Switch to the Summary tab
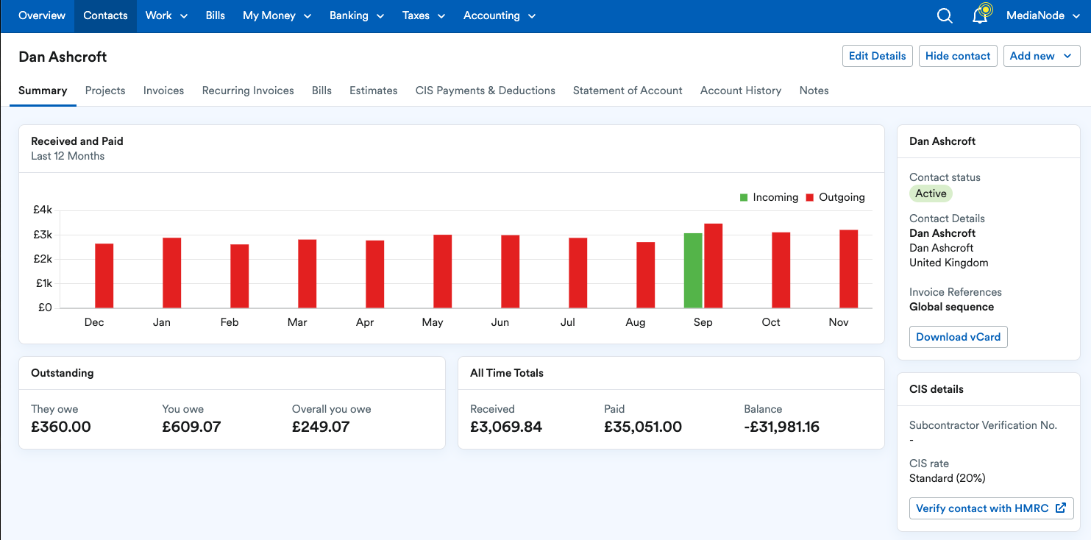The height and width of the screenshot is (540, 1091). click(x=43, y=90)
